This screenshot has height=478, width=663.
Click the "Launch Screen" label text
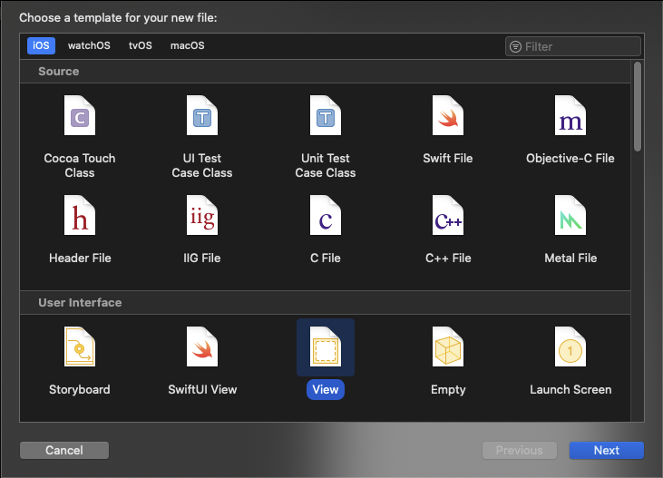pos(570,389)
